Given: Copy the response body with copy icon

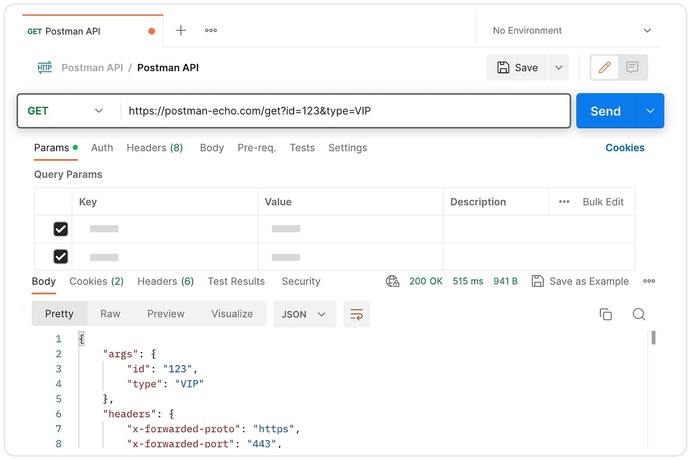Looking at the screenshot, I should [606, 314].
